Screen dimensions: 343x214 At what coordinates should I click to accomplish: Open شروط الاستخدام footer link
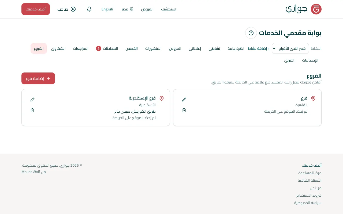click(309, 195)
